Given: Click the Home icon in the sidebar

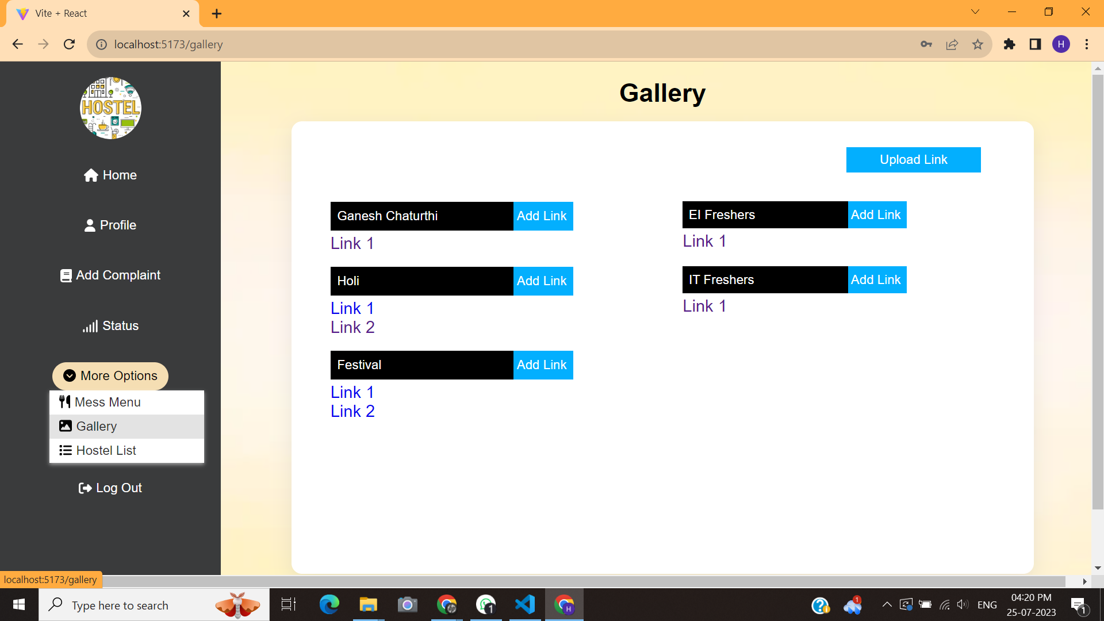Looking at the screenshot, I should pyautogui.click(x=91, y=175).
